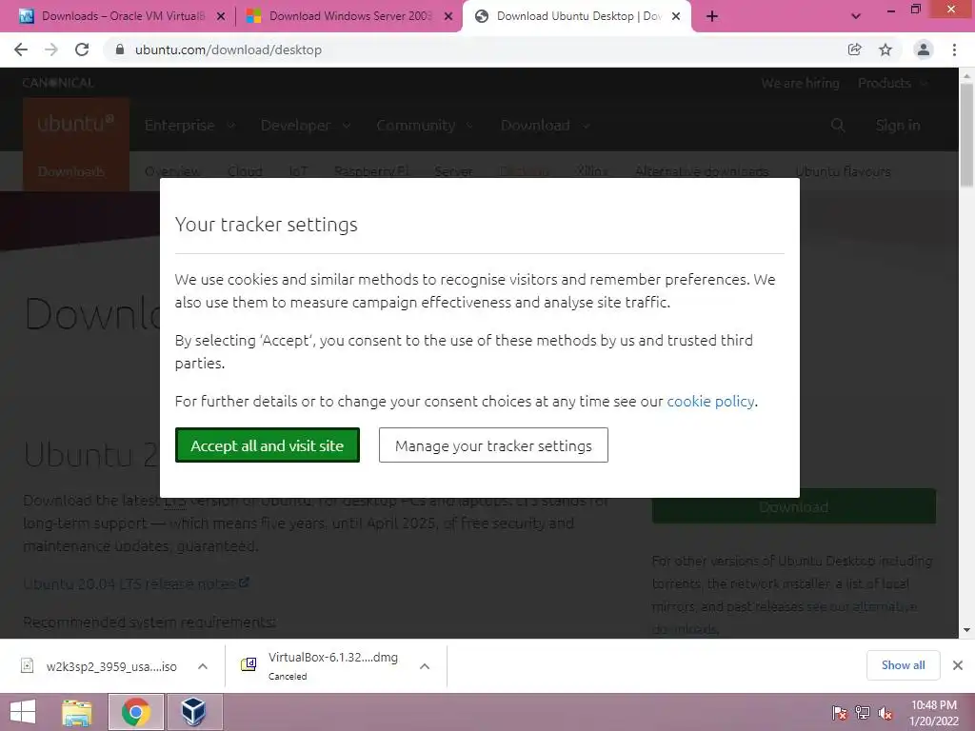Expand the Products dropdown
The width and height of the screenshot is (975, 731).
click(891, 84)
